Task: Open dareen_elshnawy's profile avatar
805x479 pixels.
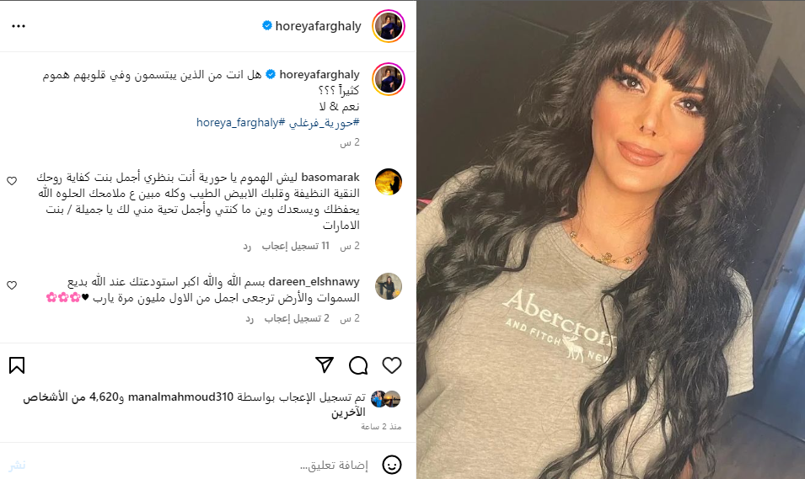Action: 388,286
